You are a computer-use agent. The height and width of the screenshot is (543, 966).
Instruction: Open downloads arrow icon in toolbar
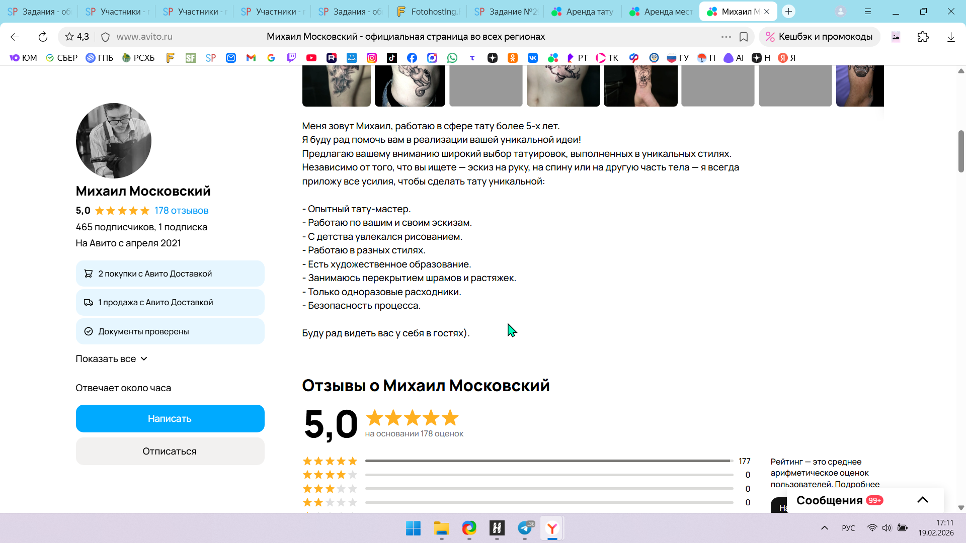950,37
